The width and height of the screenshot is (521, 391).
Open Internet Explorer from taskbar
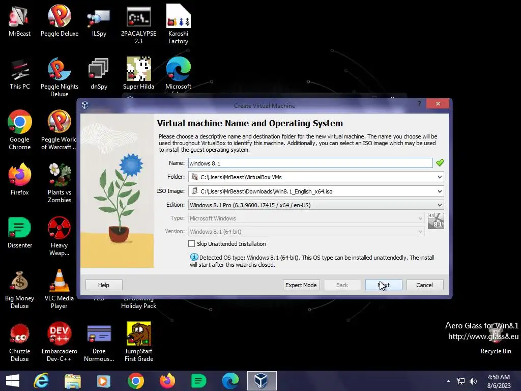pyautogui.click(x=41, y=381)
